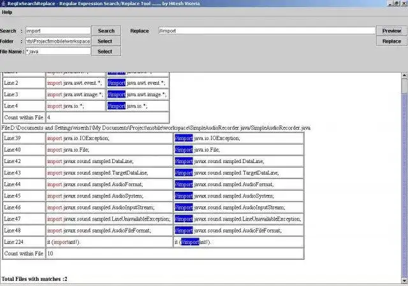Screen dimensions: 408x286
Task: Select the Line:2 cell
Action: pyautogui.click(x=24, y=83)
